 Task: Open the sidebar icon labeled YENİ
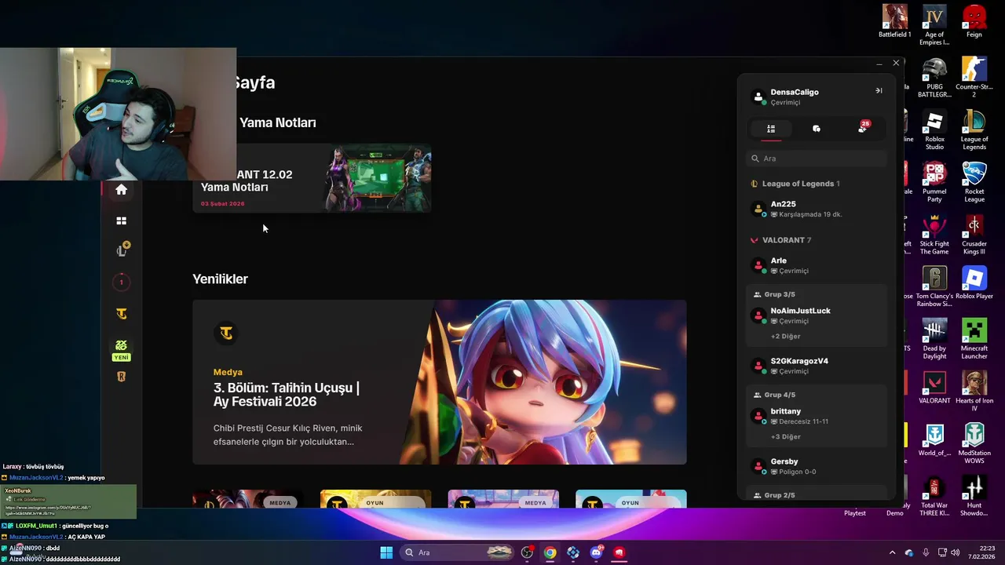(121, 350)
